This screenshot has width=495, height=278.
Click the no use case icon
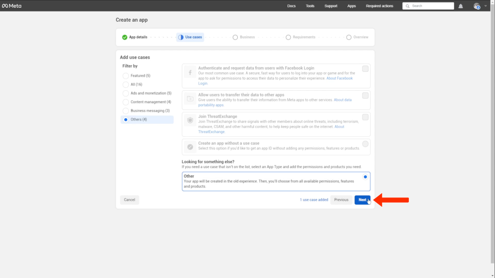190,147
